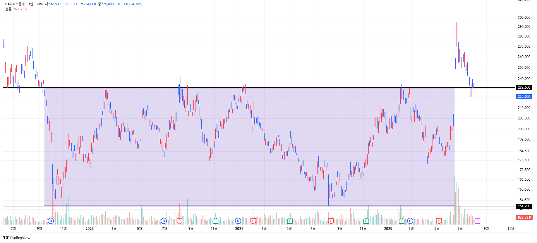
Task: Click the TradingView logo
Action: (x=17, y=238)
